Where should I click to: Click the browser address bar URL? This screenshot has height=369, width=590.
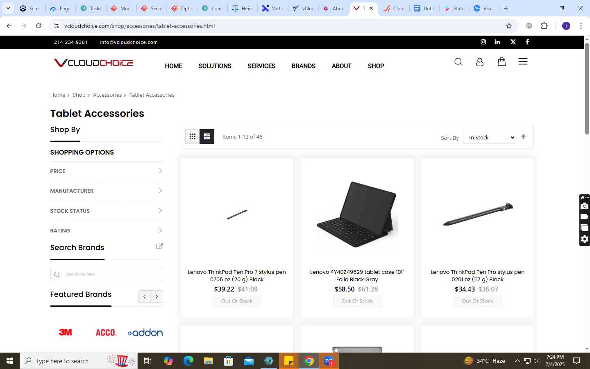139,26
